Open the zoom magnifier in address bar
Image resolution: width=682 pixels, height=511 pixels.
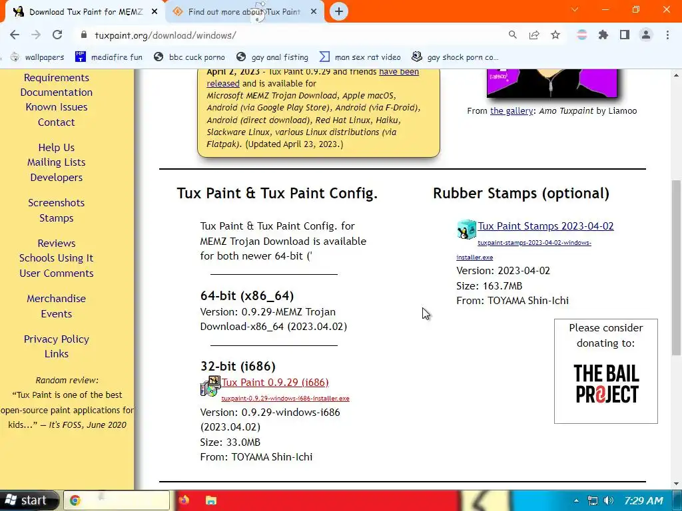(x=513, y=35)
